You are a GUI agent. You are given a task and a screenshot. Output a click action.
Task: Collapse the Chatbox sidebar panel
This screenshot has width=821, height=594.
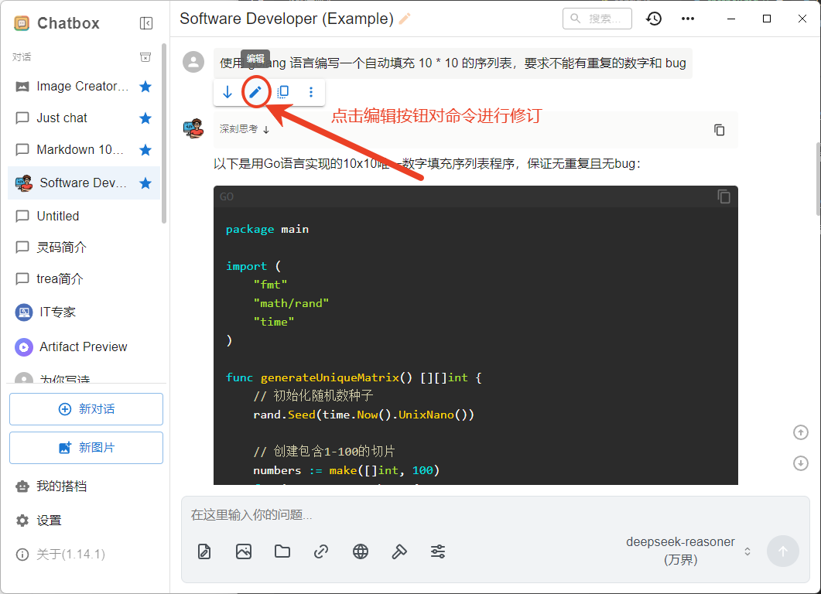146,23
